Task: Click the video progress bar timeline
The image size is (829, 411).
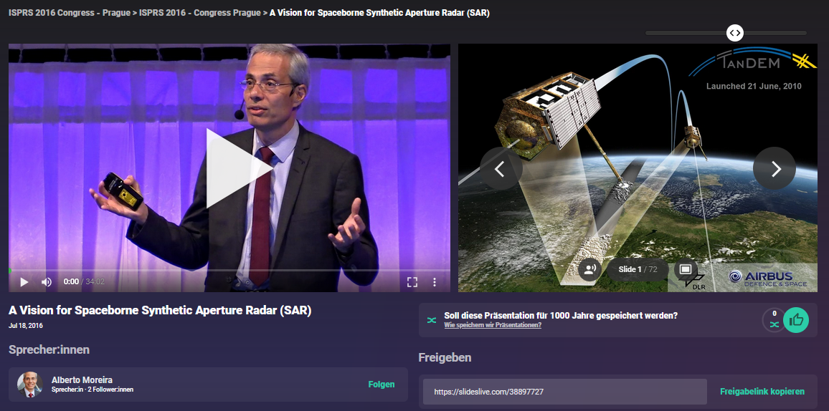Action: (229, 271)
